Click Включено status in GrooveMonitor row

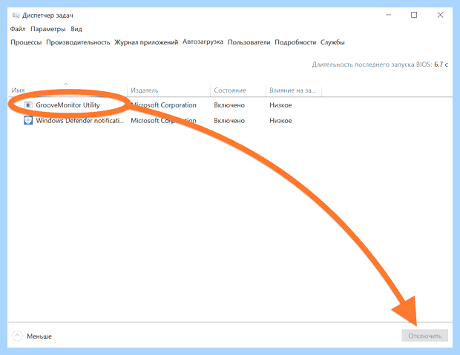pos(229,105)
